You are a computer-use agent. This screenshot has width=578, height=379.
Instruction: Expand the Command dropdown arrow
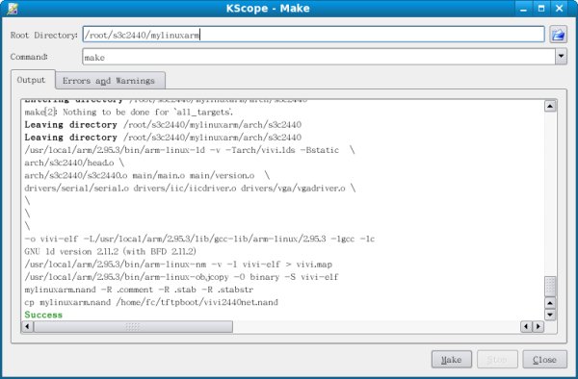click(561, 57)
